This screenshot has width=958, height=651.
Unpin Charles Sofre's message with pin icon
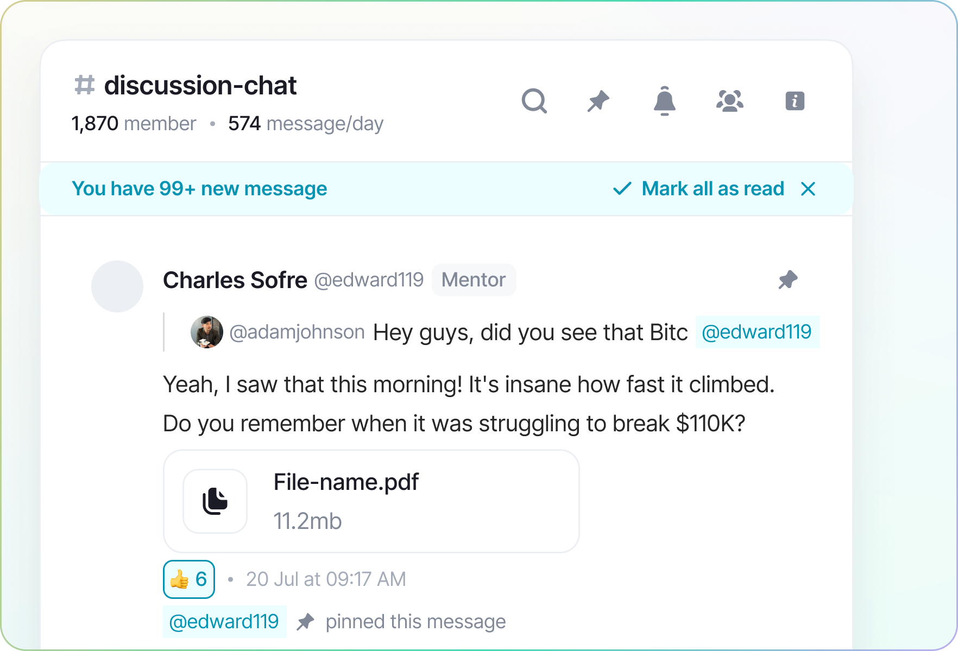787,280
